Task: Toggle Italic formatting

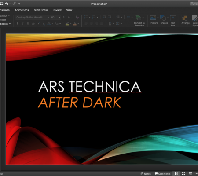Action: (x=23, y=23)
